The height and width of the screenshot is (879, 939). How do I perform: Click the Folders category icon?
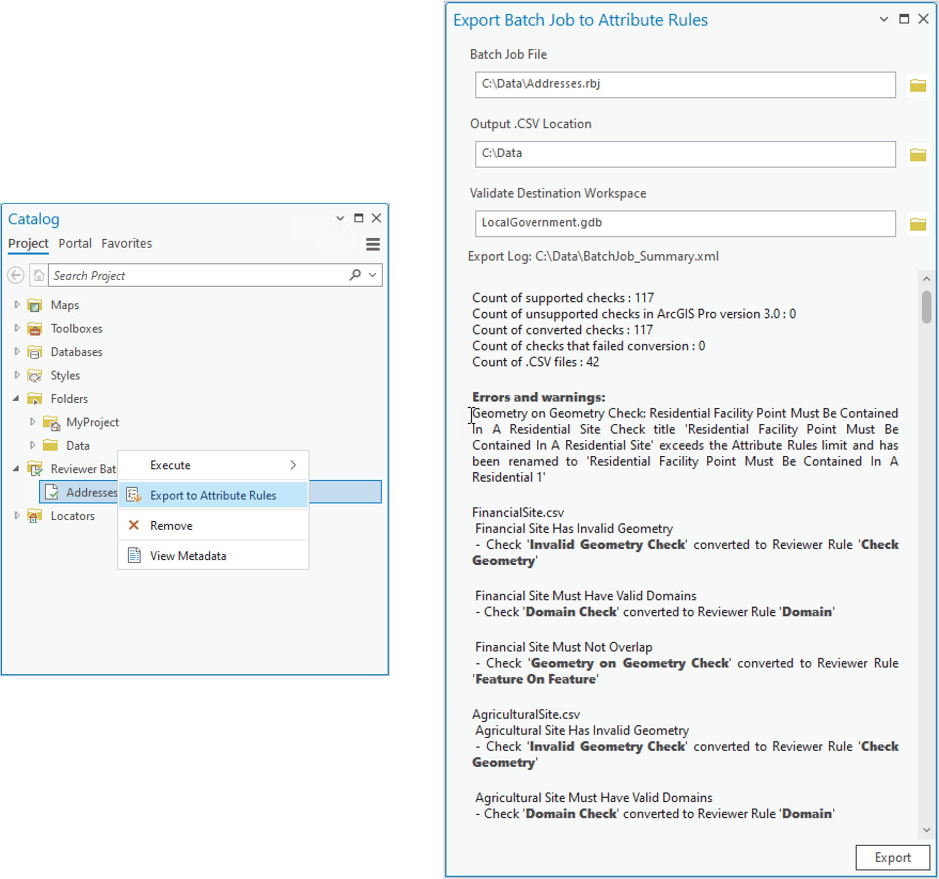tap(34, 398)
